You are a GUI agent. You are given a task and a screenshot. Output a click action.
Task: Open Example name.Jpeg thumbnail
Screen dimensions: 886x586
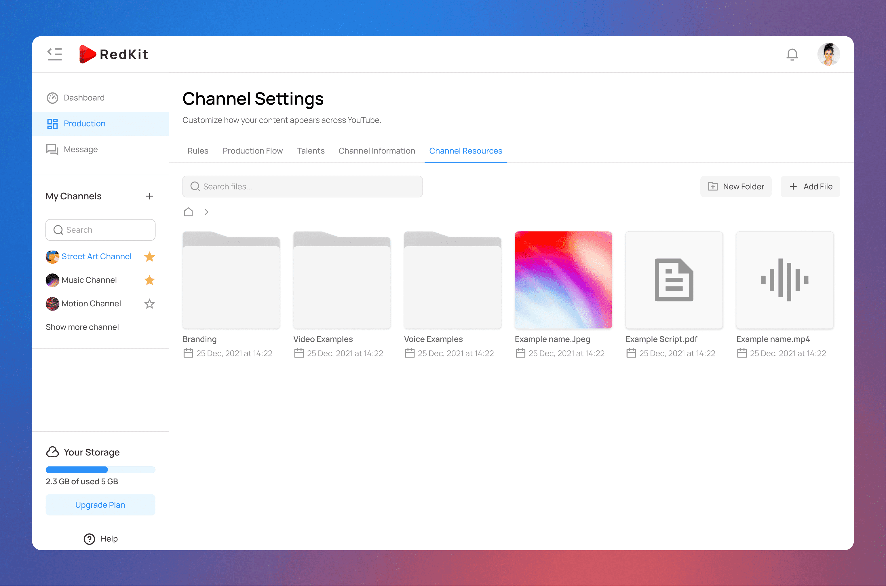(563, 280)
